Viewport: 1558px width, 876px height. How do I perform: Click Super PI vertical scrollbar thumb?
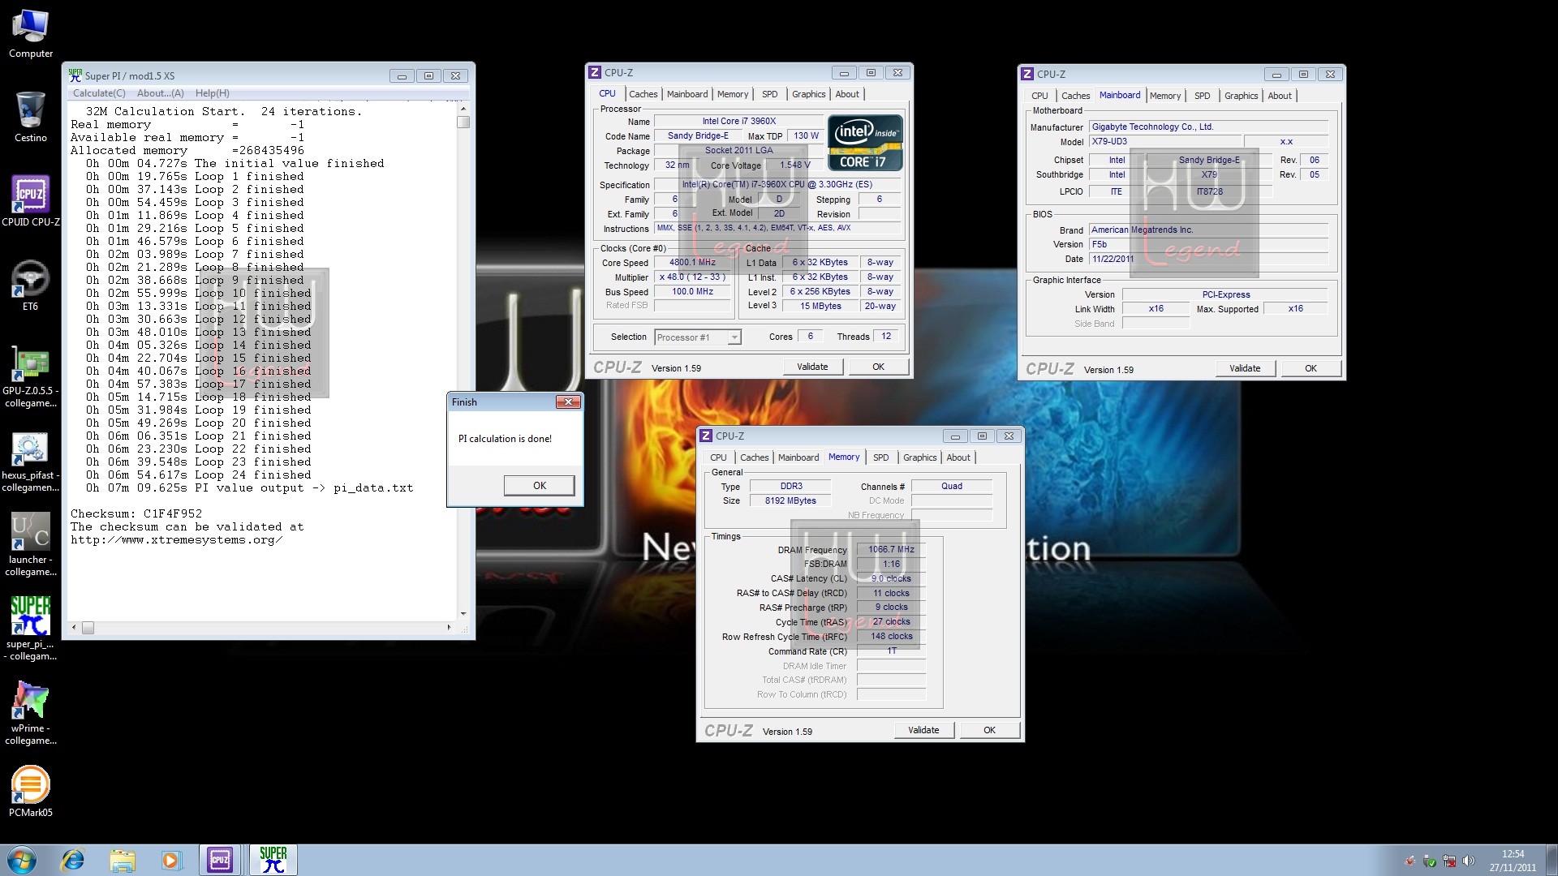tap(463, 122)
